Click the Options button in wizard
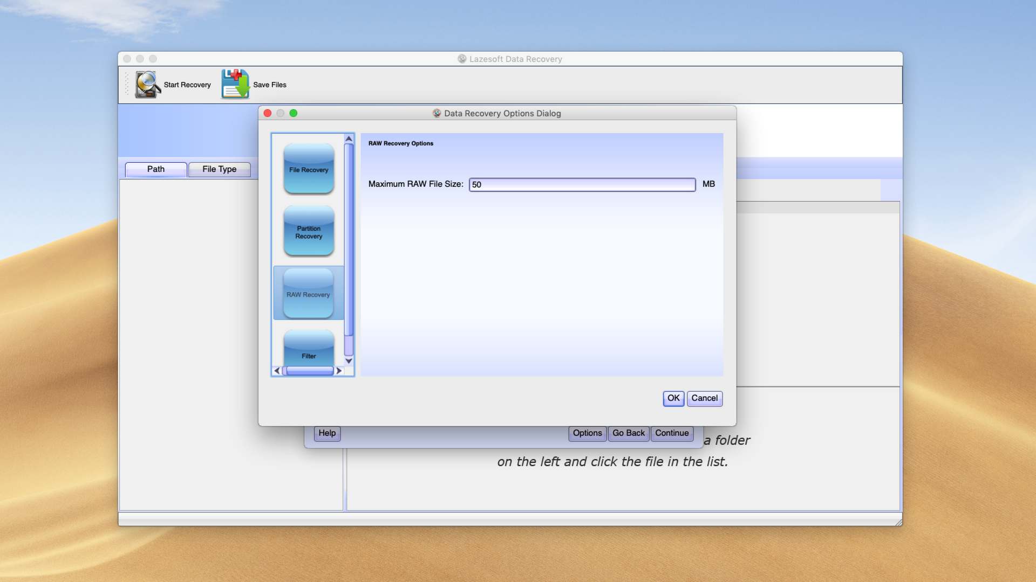1036x582 pixels. click(x=587, y=433)
